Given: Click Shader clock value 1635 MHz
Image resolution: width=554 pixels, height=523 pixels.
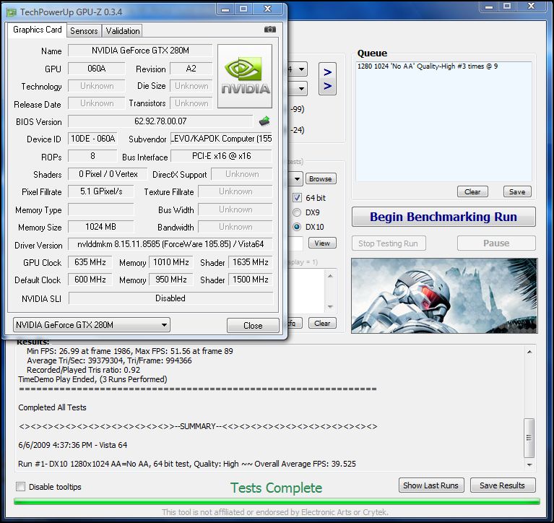Looking at the screenshot, I should (250, 261).
